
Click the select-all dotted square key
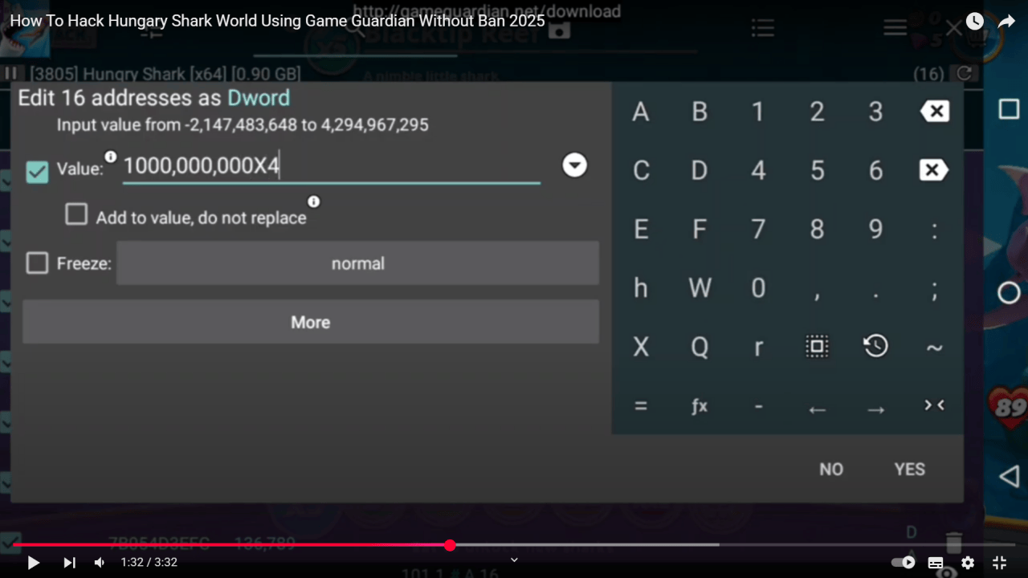(x=817, y=347)
